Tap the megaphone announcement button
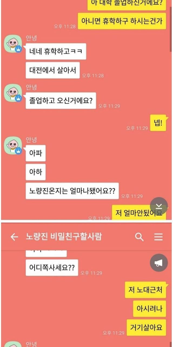Image resolution: width=173 pixels, height=347 pixels. (x=159, y=263)
